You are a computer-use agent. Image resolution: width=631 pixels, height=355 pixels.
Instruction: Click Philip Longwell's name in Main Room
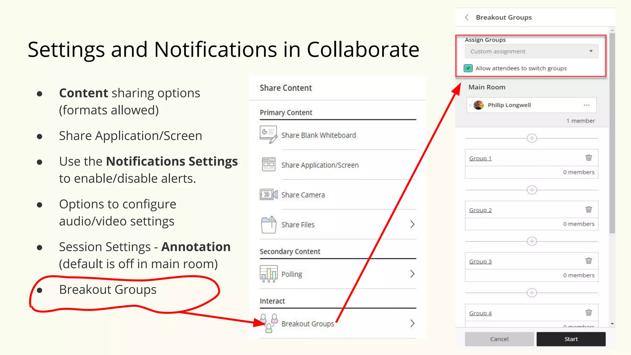tap(509, 105)
